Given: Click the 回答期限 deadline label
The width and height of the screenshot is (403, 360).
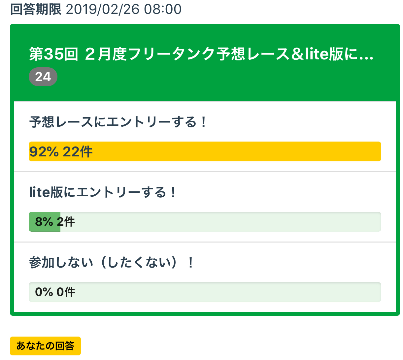Looking at the screenshot, I should coord(36,9).
